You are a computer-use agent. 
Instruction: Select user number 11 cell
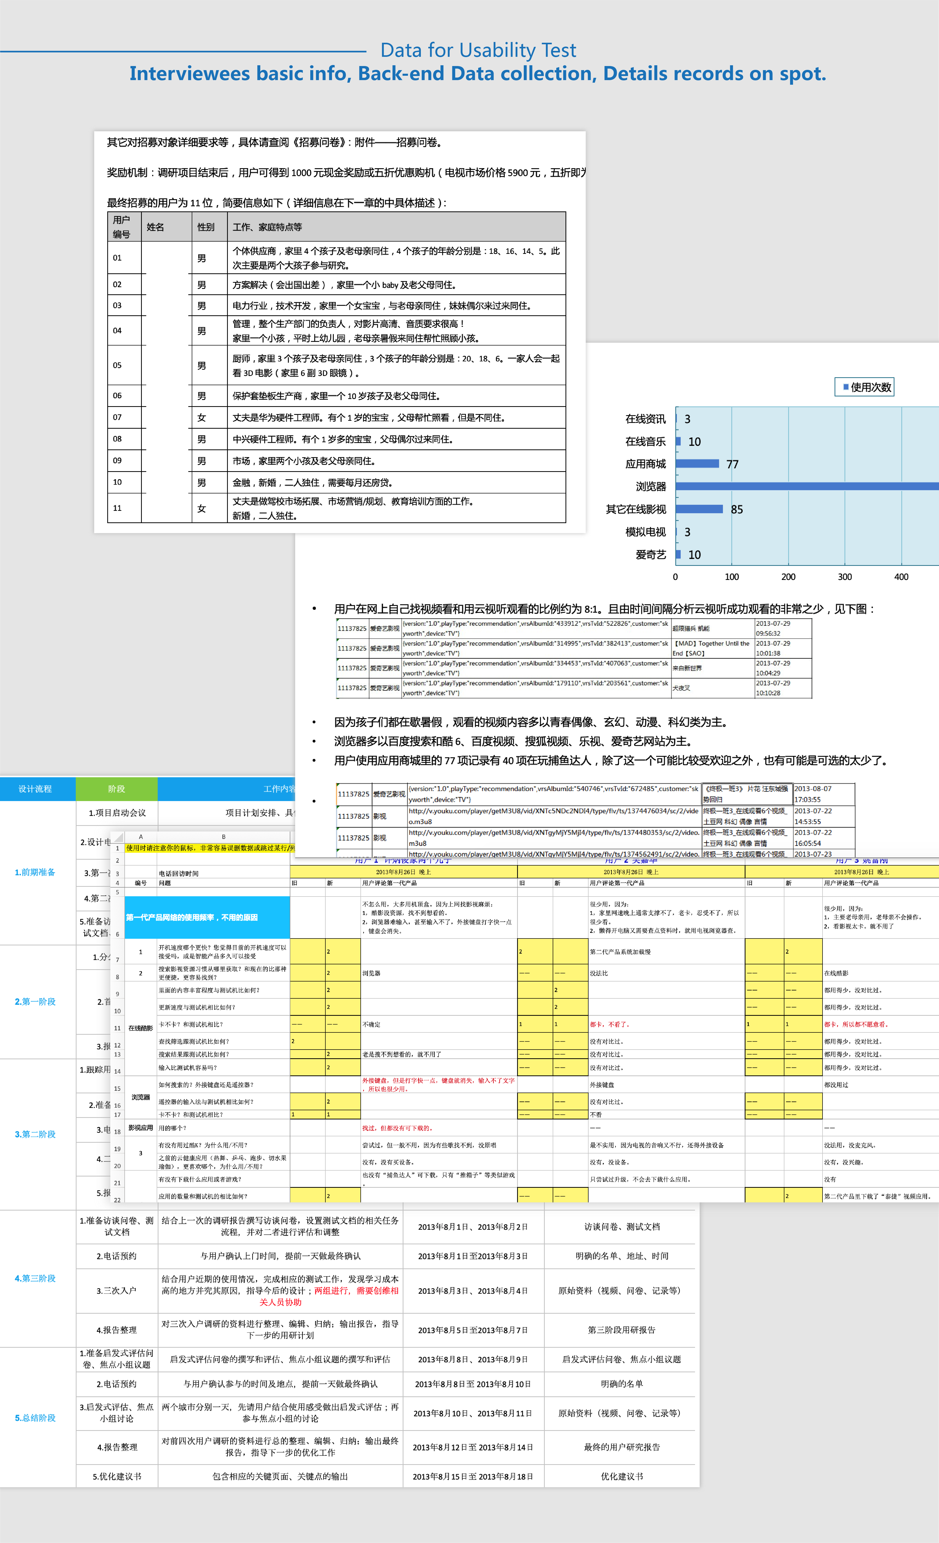tap(124, 508)
